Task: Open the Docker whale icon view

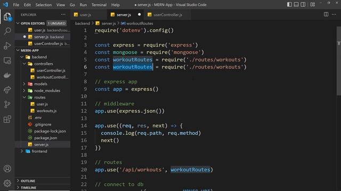Action: 7,75
